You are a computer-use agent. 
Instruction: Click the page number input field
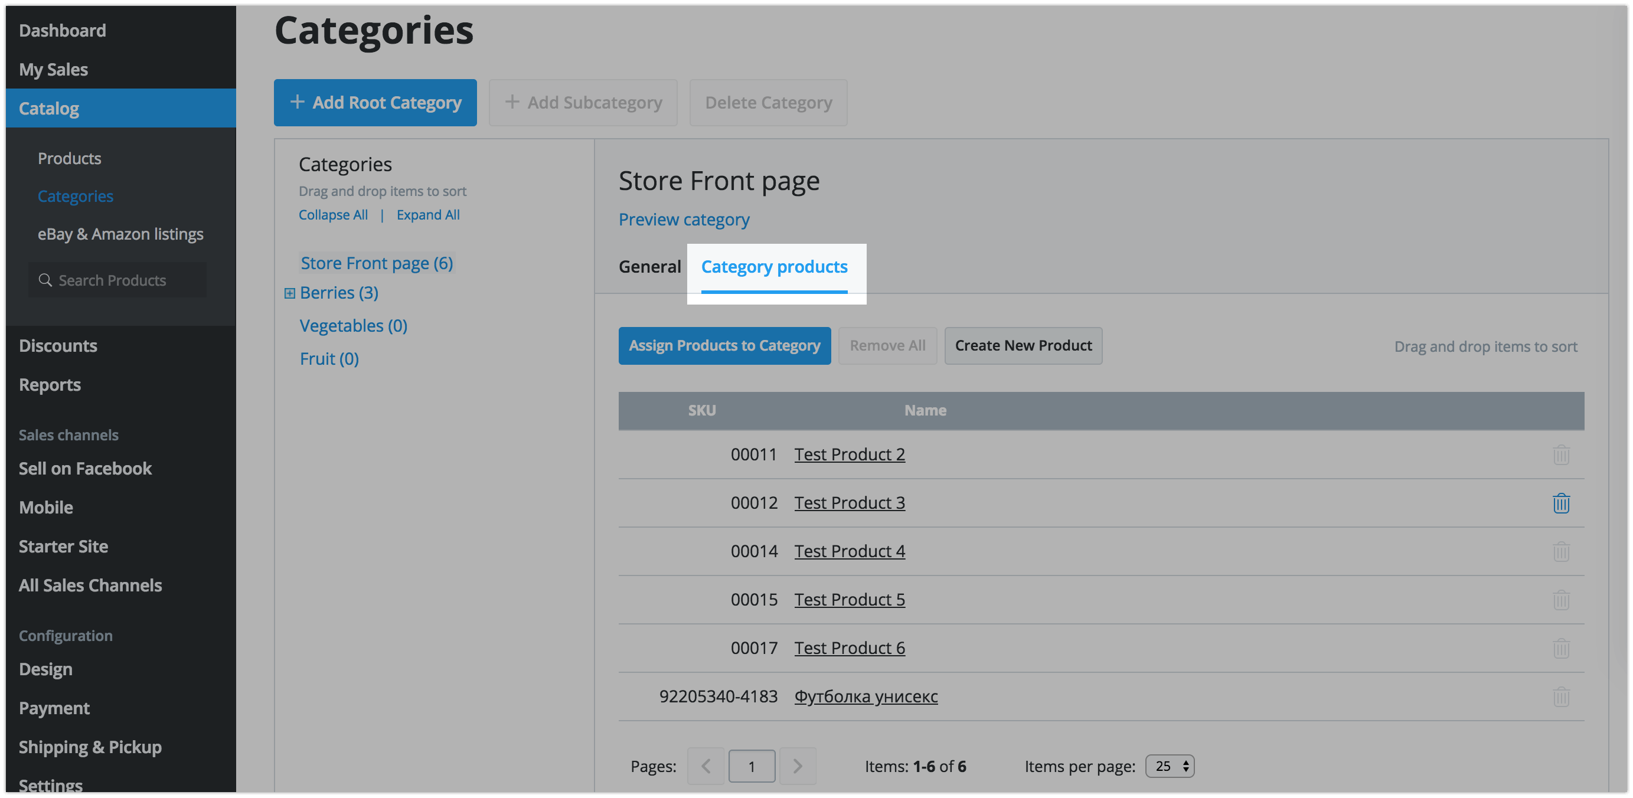[752, 766]
